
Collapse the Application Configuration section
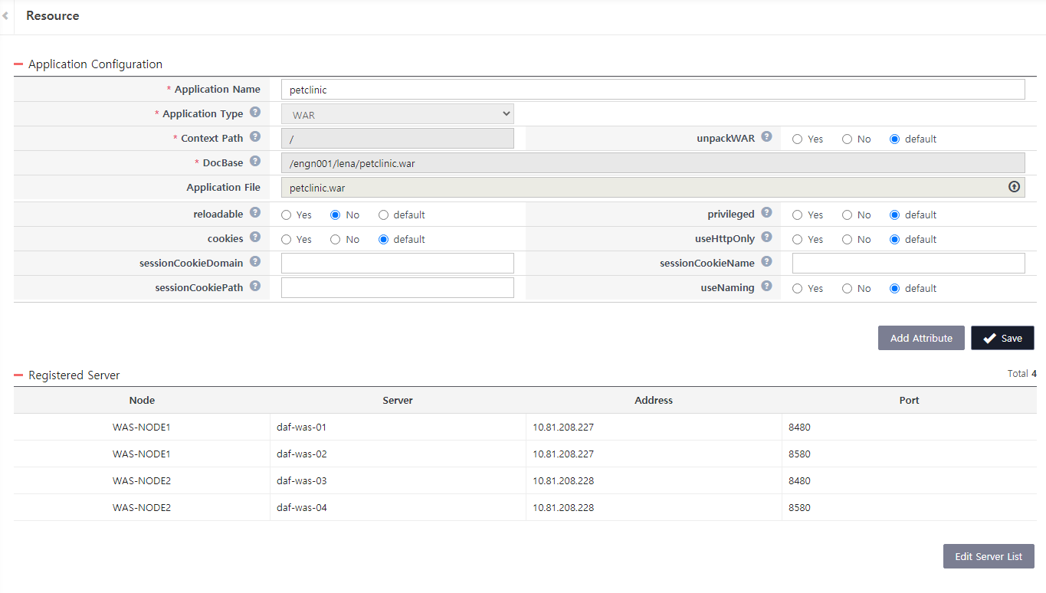18,64
